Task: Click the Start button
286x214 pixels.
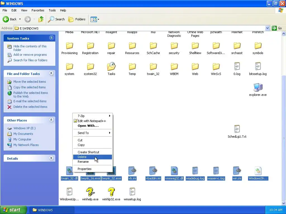Action: tap(13, 210)
